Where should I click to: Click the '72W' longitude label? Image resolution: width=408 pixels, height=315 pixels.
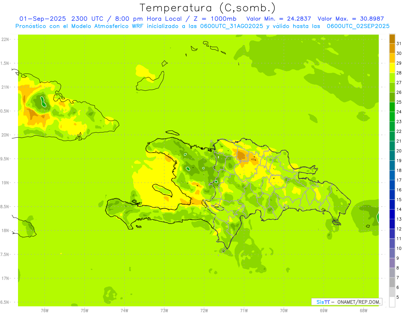(204, 311)
